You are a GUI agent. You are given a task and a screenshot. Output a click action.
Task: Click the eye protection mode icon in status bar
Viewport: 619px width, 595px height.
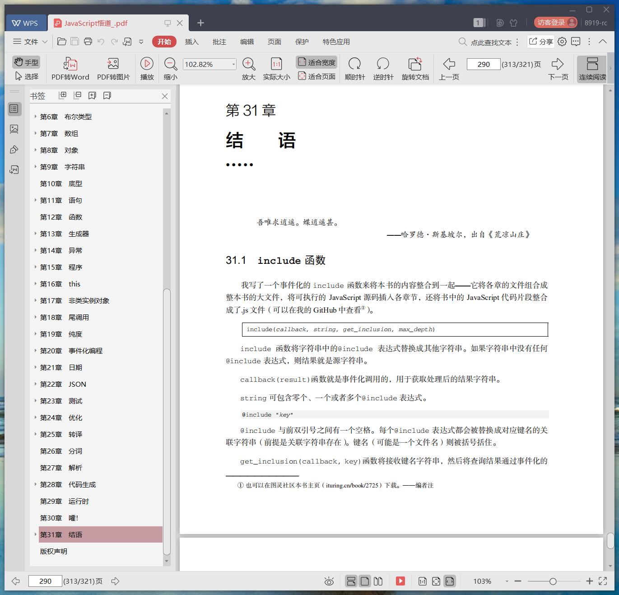pyautogui.click(x=329, y=581)
